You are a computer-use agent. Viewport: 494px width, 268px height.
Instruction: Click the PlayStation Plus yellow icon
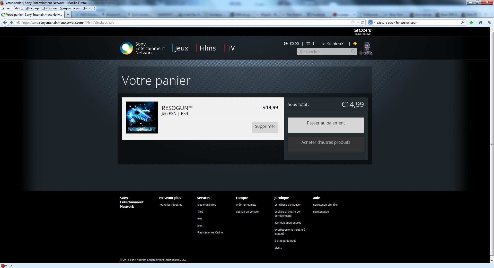tap(355, 44)
